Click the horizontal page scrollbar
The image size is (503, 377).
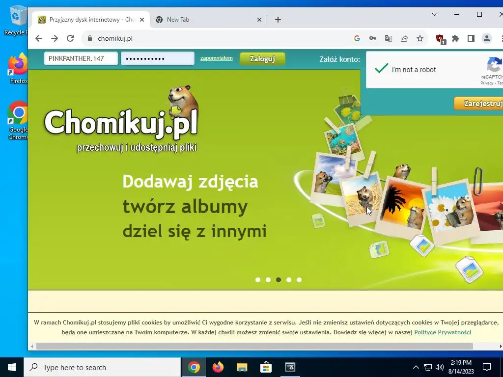click(254, 346)
